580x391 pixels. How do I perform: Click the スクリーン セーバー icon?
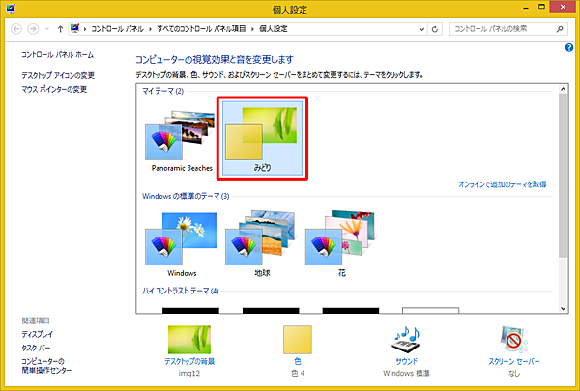[513, 340]
